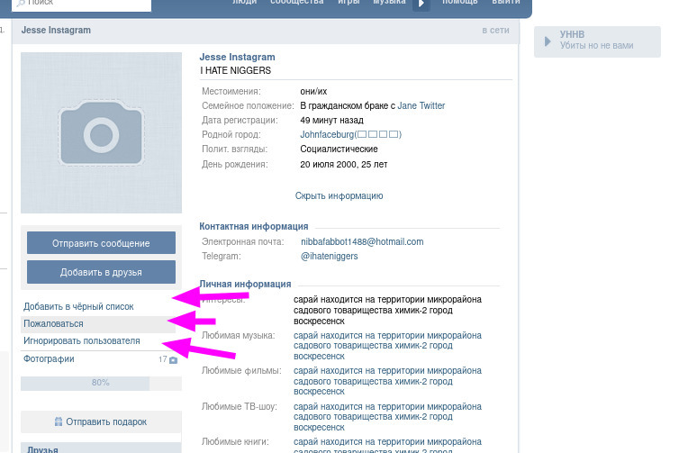Click the 'Контактная информация' section heading
688x453 pixels.
point(254,227)
